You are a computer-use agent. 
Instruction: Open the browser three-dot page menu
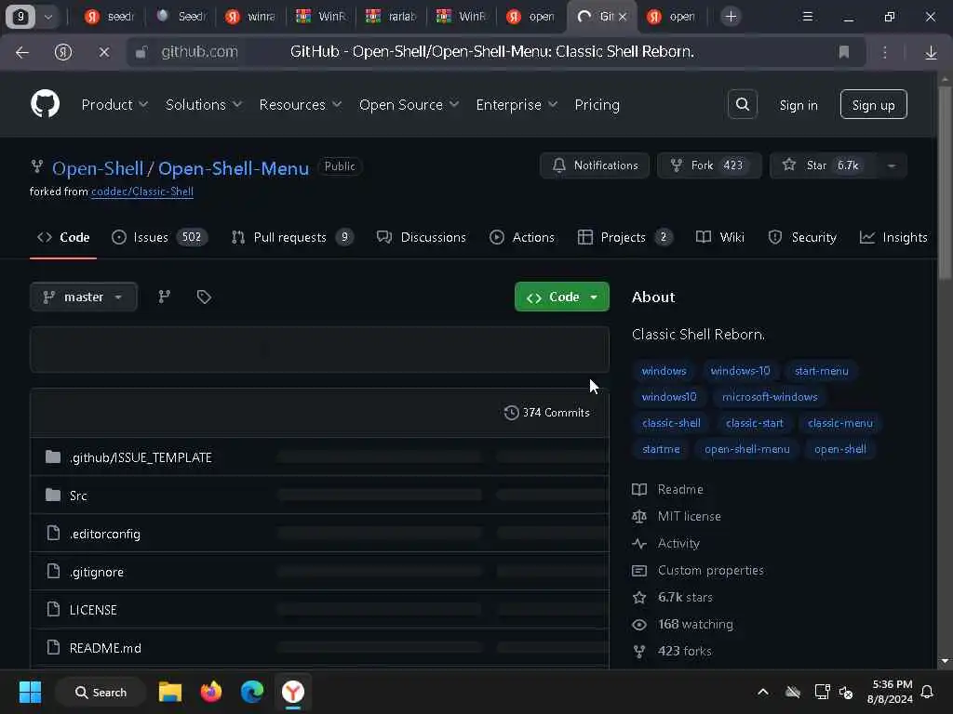885,52
